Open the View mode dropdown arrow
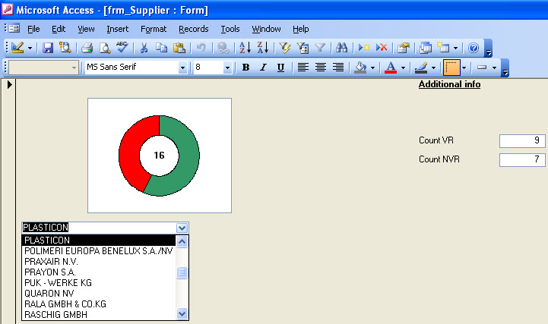The image size is (548, 324). pyautogui.click(x=30, y=48)
